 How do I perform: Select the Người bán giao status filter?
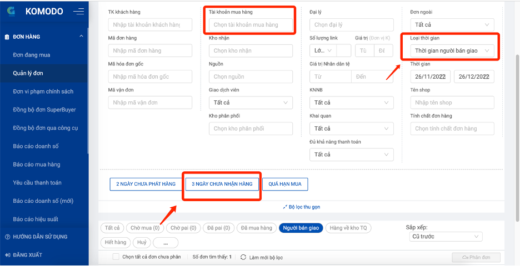(301, 228)
